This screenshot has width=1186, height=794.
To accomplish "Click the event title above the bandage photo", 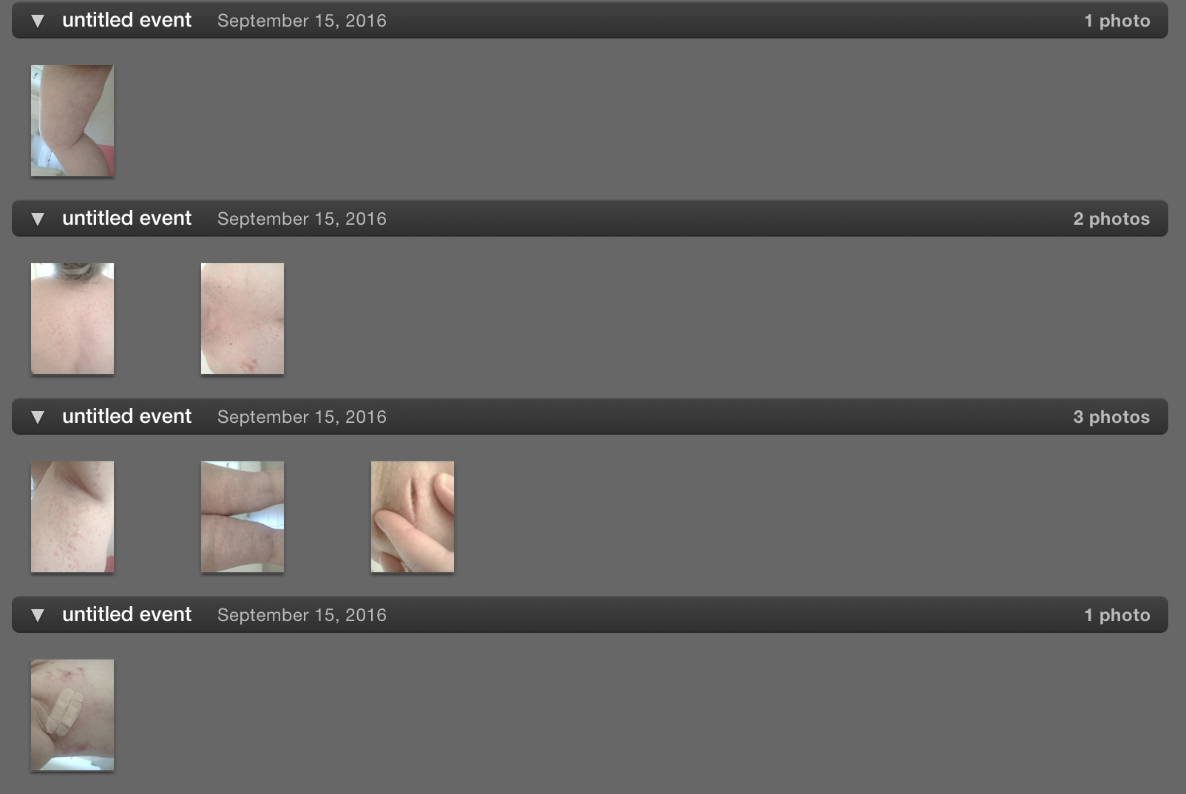I will 126,614.
